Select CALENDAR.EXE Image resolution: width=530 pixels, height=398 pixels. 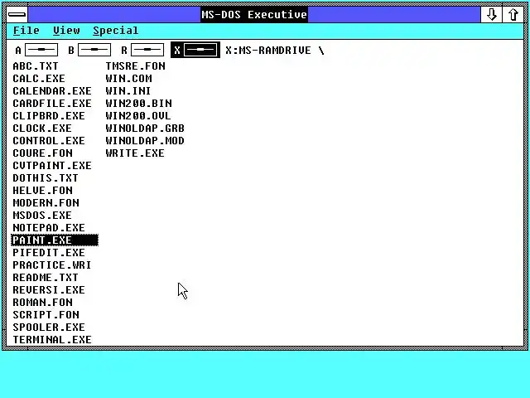[x=52, y=91]
